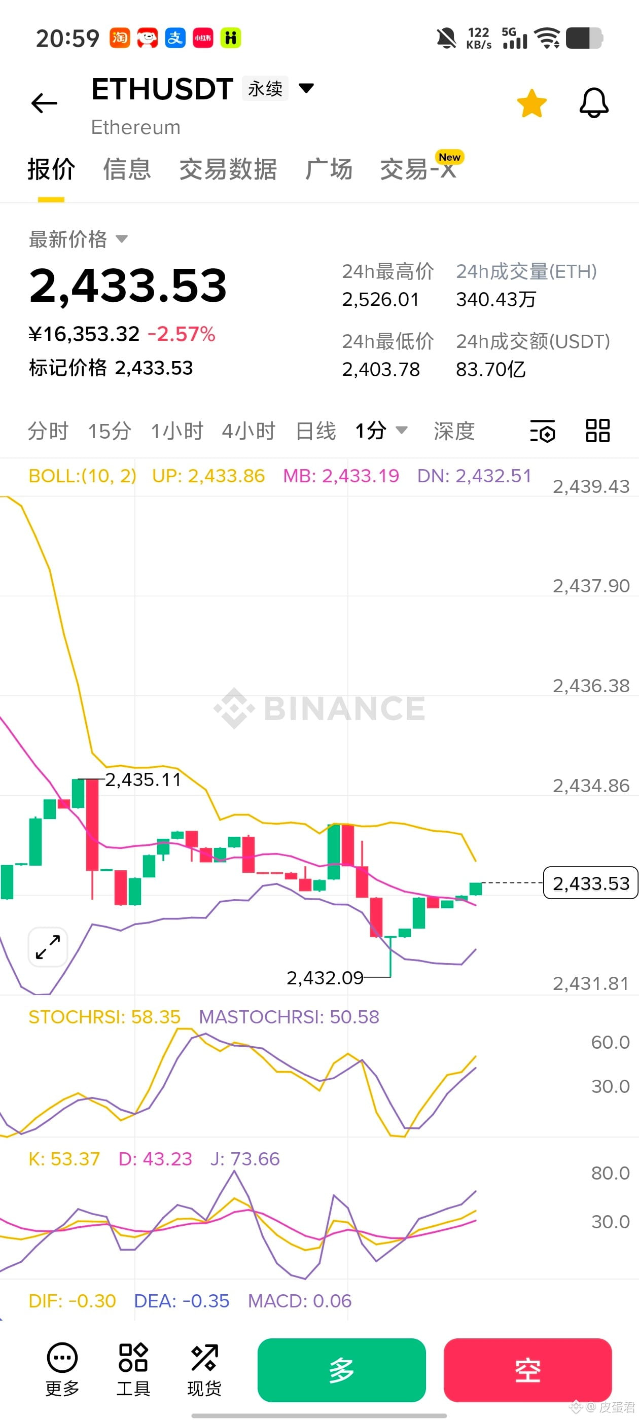Tap the 2,432.09 low marker on chart
The width and height of the screenshot is (639, 1420).
[x=325, y=978]
